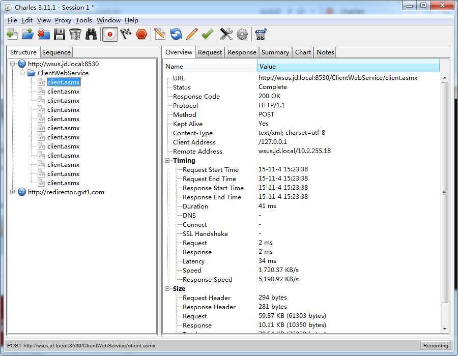Select the Overview tab
The height and width of the screenshot is (356, 458).
(x=179, y=52)
